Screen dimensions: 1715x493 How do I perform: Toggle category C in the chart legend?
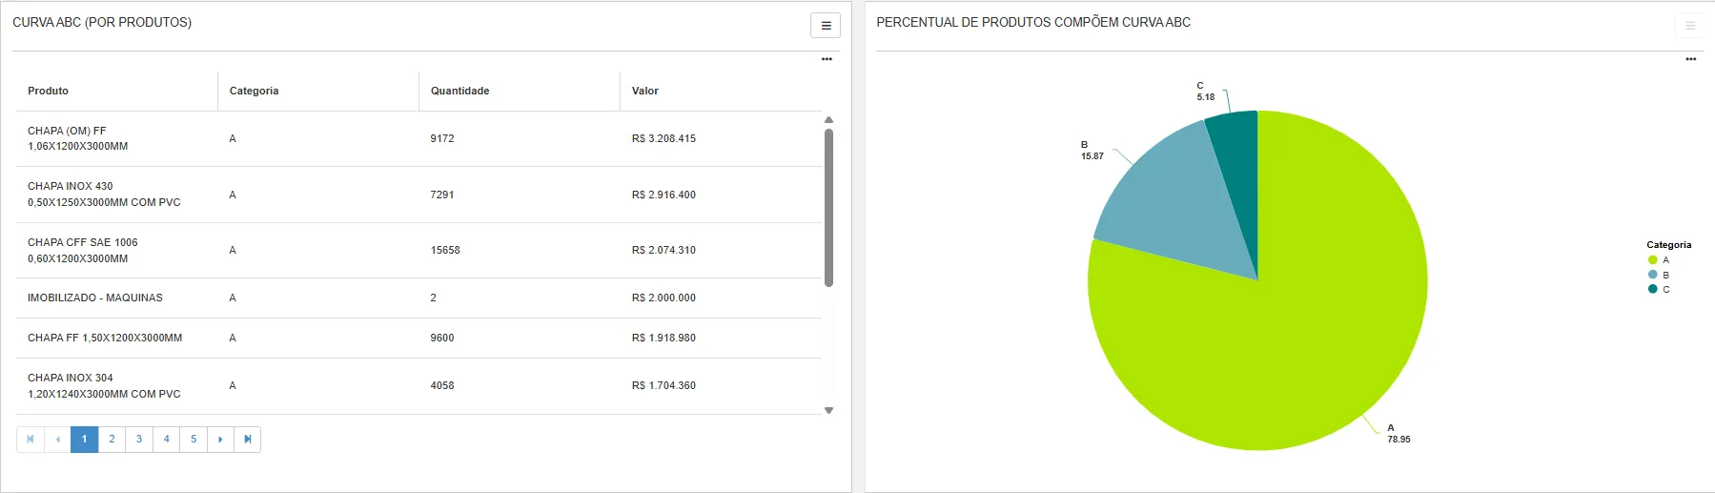click(x=1659, y=290)
